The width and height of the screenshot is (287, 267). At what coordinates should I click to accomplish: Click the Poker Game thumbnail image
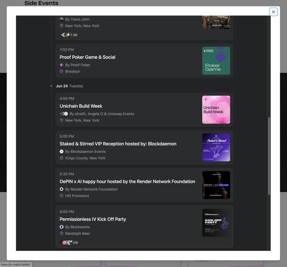pos(216,61)
